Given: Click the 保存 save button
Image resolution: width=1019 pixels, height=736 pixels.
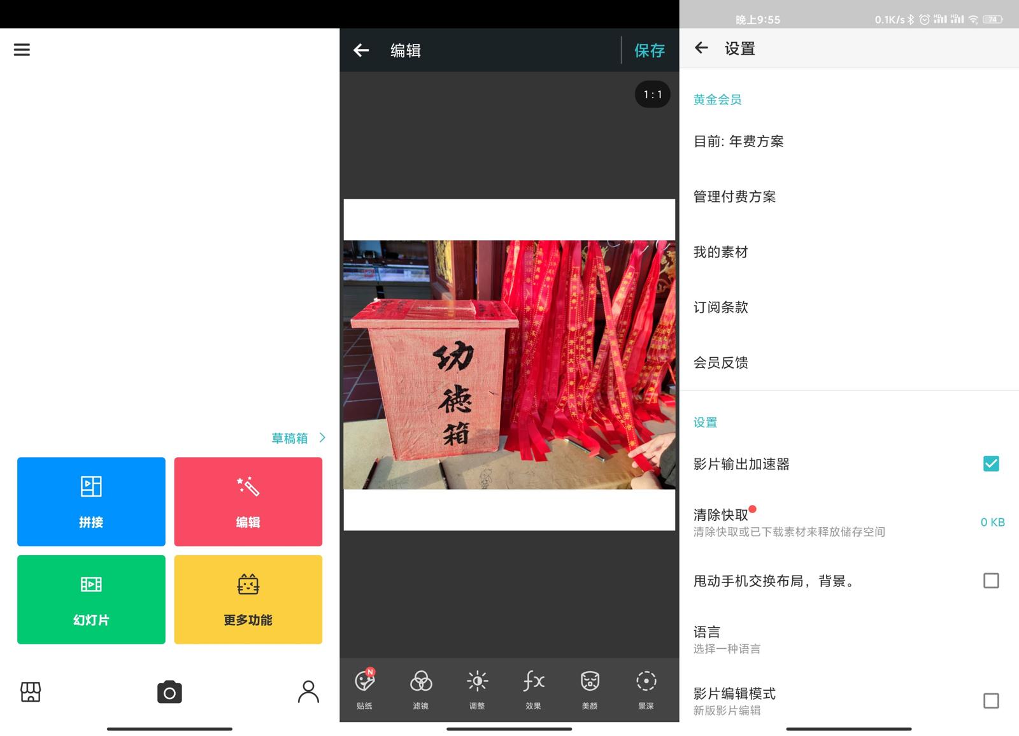Looking at the screenshot, I should pos(649,50).
